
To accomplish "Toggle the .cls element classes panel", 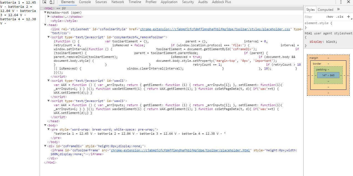I will click(x=340, y=17).
